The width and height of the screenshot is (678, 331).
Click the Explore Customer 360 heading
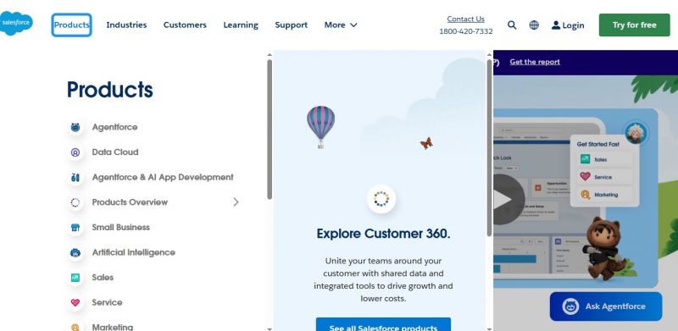click(x=383, y=234)
